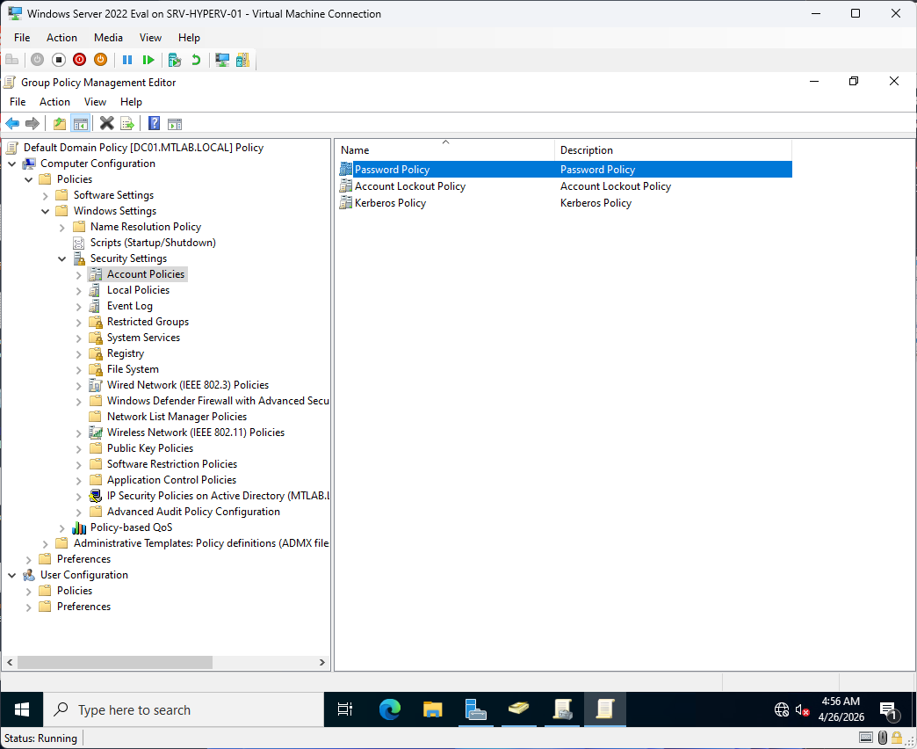This screenshot has width=917, height=749.
Task: Click the network globe tray icon
Action: [782, 710]
